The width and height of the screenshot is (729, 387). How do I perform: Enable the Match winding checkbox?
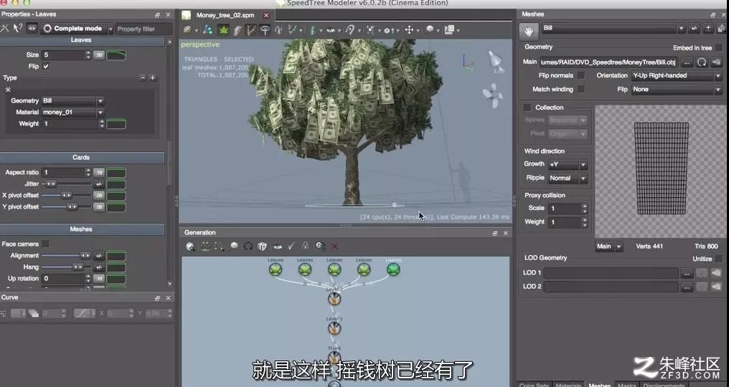click(581, 89)
